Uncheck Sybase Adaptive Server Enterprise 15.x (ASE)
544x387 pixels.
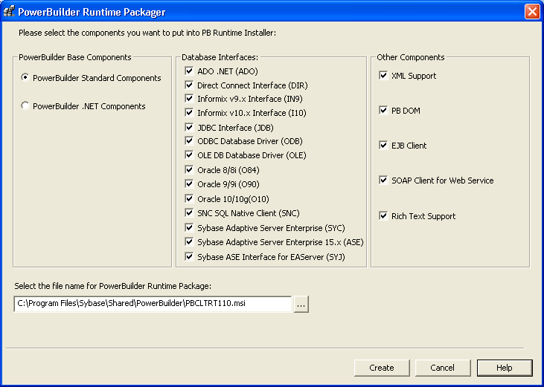189,242
